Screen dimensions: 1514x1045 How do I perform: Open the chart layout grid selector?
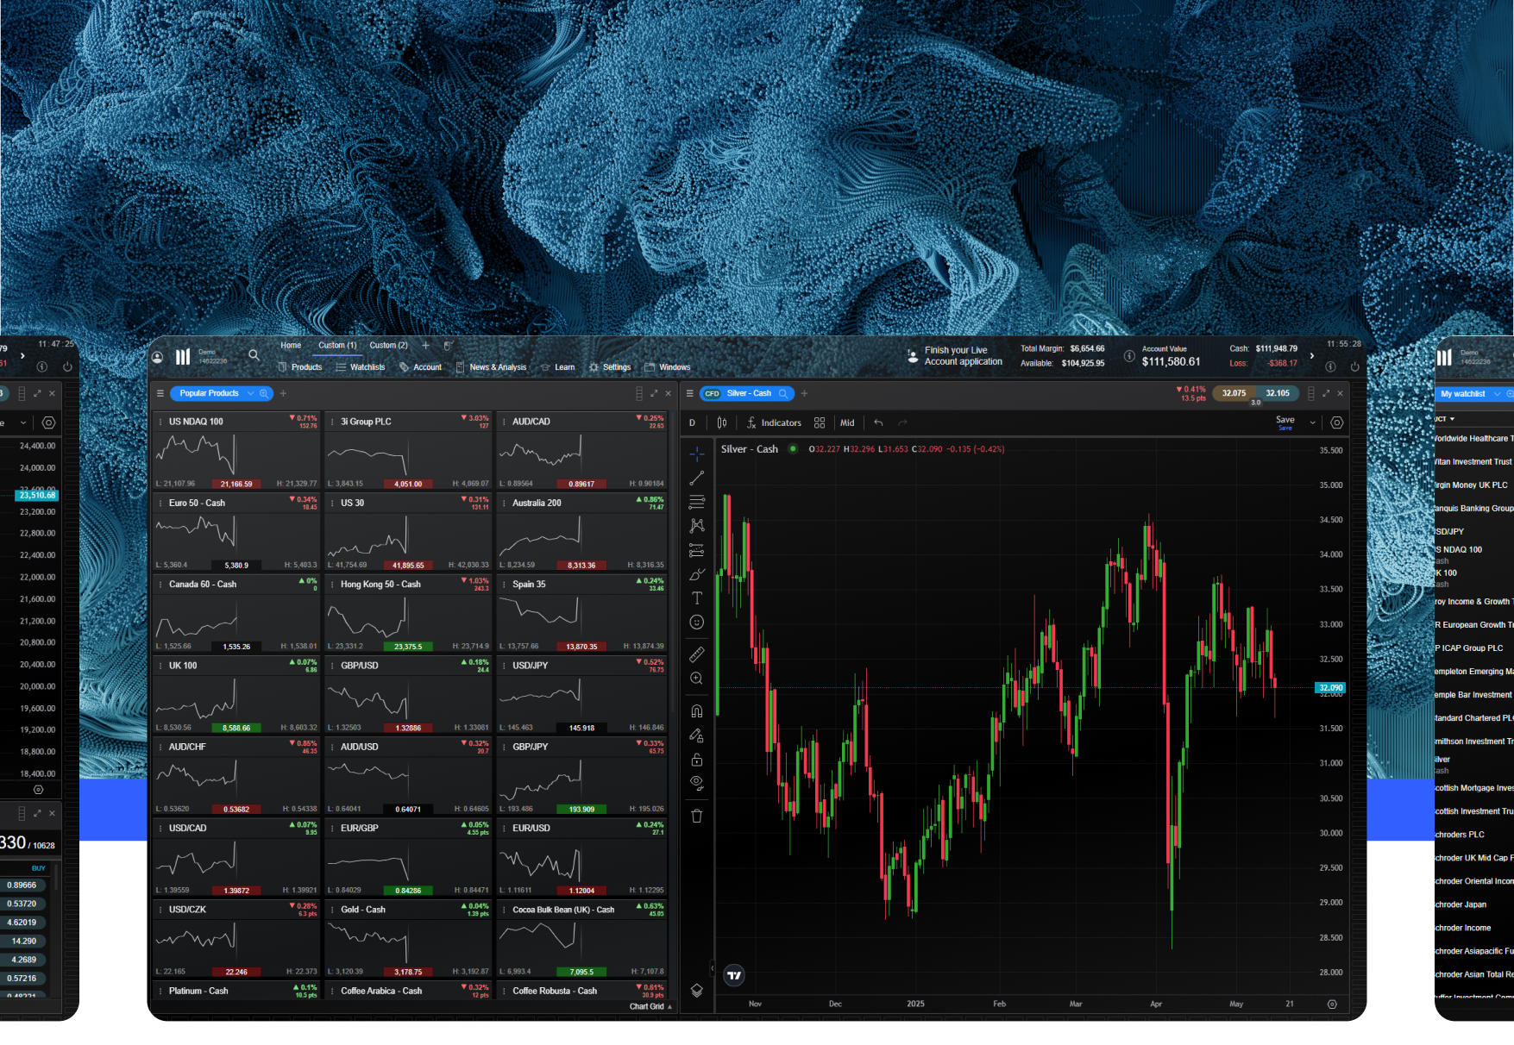coord(820,422)
